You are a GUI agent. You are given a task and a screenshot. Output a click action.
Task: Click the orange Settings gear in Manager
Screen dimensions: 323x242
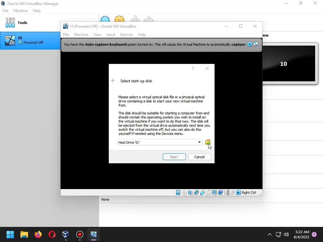(x=120, y=19)
